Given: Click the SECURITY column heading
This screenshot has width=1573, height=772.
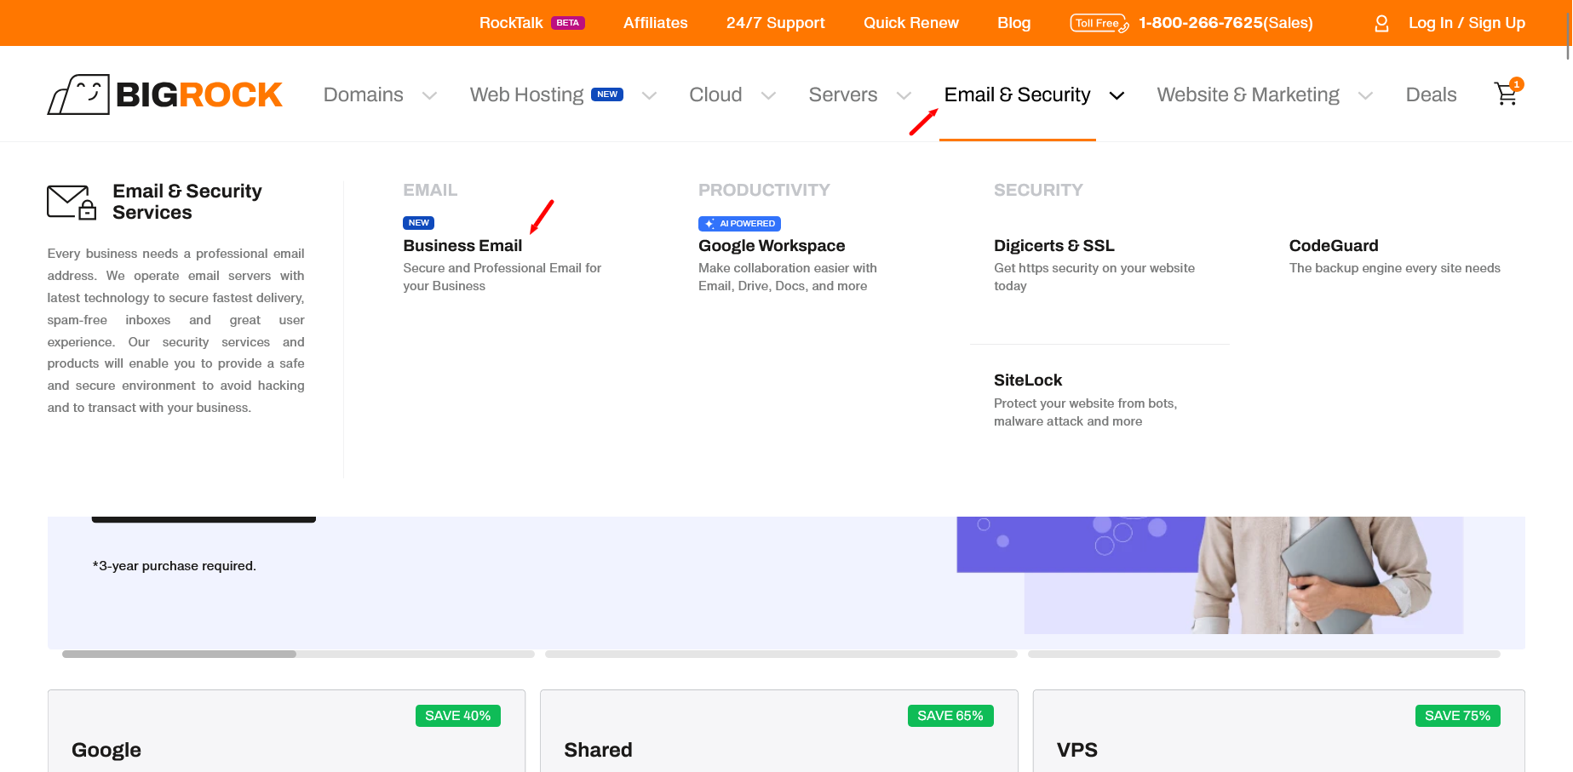Looking at the screenshot, I should (1038, 190).
